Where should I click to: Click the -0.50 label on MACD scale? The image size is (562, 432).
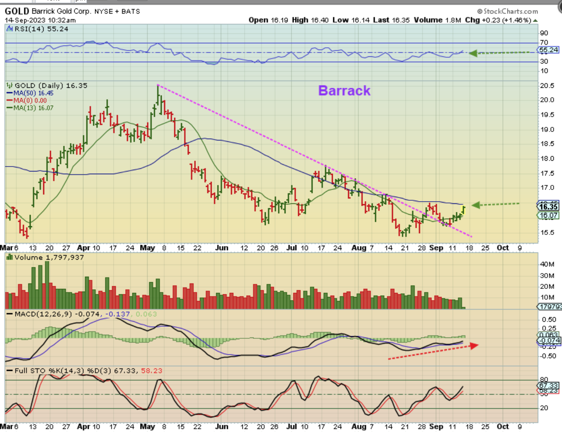[547, 356]
